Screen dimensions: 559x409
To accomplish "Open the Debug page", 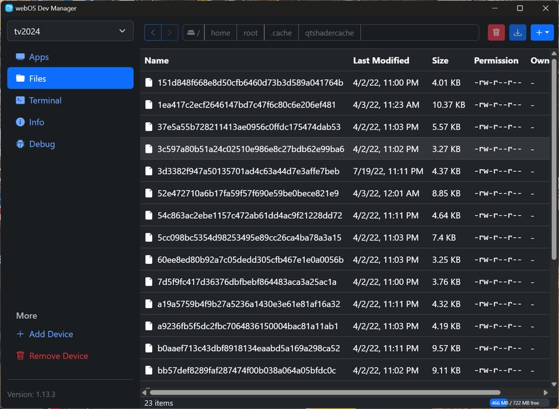I will click(42, 144).
